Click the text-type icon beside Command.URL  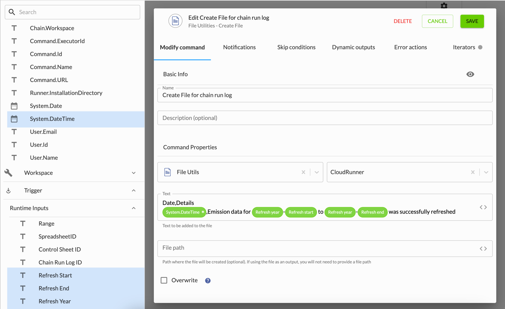[x=14, y=80]
